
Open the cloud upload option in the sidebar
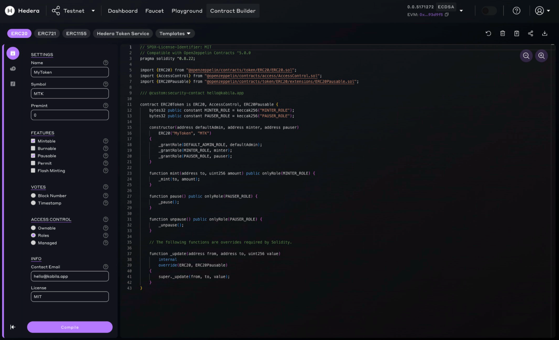pyautogui.click(x=13, y=68)
